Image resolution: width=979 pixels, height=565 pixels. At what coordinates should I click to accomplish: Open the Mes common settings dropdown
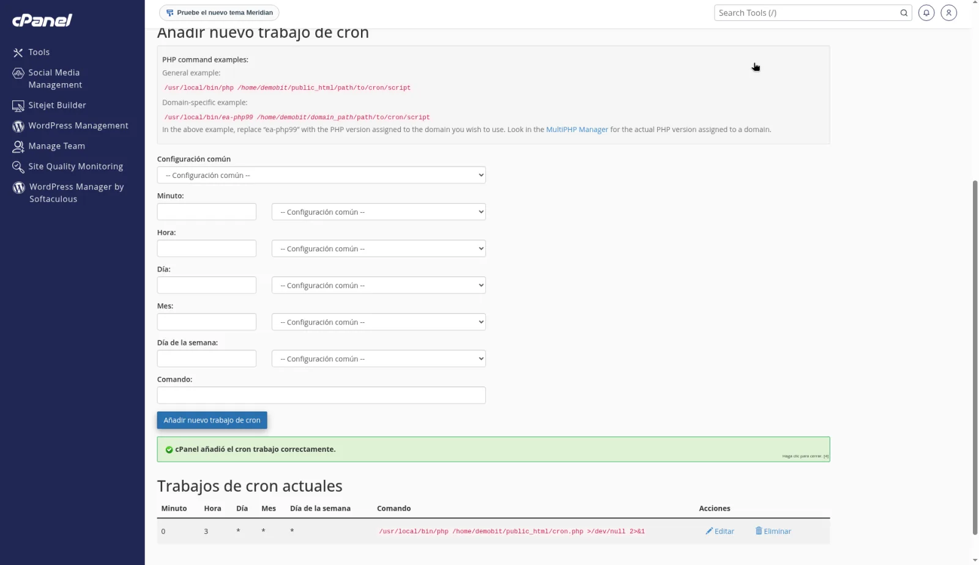pos(379,322)
